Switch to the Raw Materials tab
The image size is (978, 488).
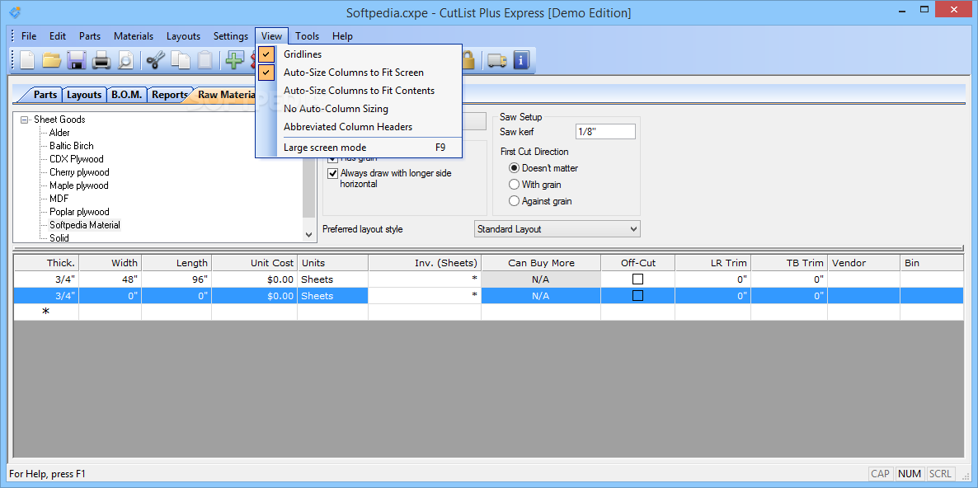click(227, 95)
